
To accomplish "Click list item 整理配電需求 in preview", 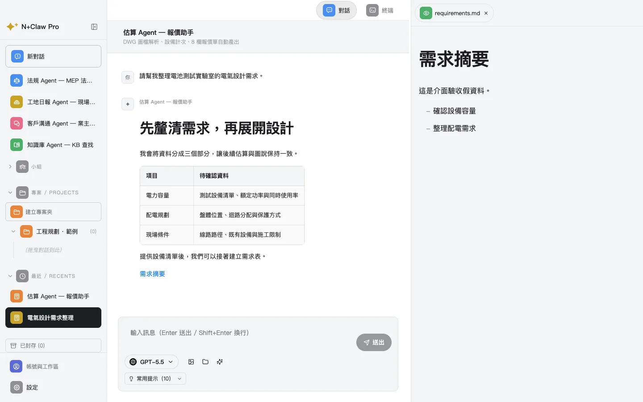I will pyautogui.click(x=455, y=128).
